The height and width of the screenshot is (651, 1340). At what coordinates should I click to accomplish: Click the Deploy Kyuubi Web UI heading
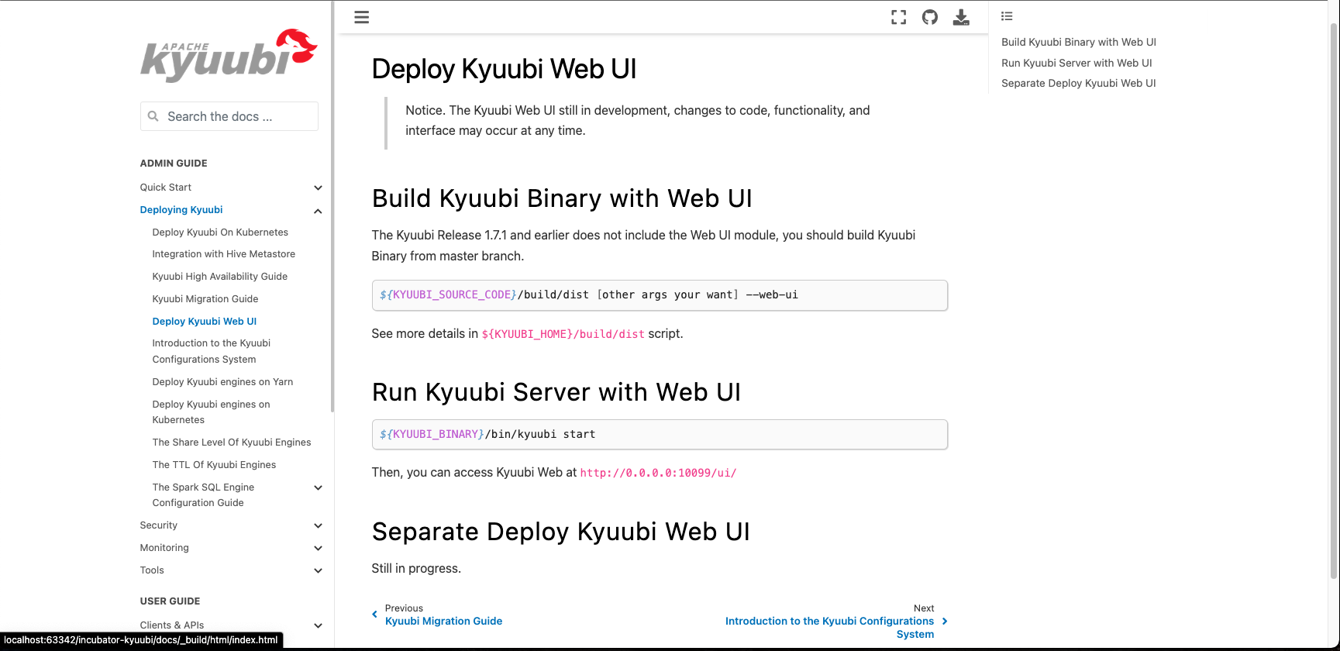tap(505, 69)
